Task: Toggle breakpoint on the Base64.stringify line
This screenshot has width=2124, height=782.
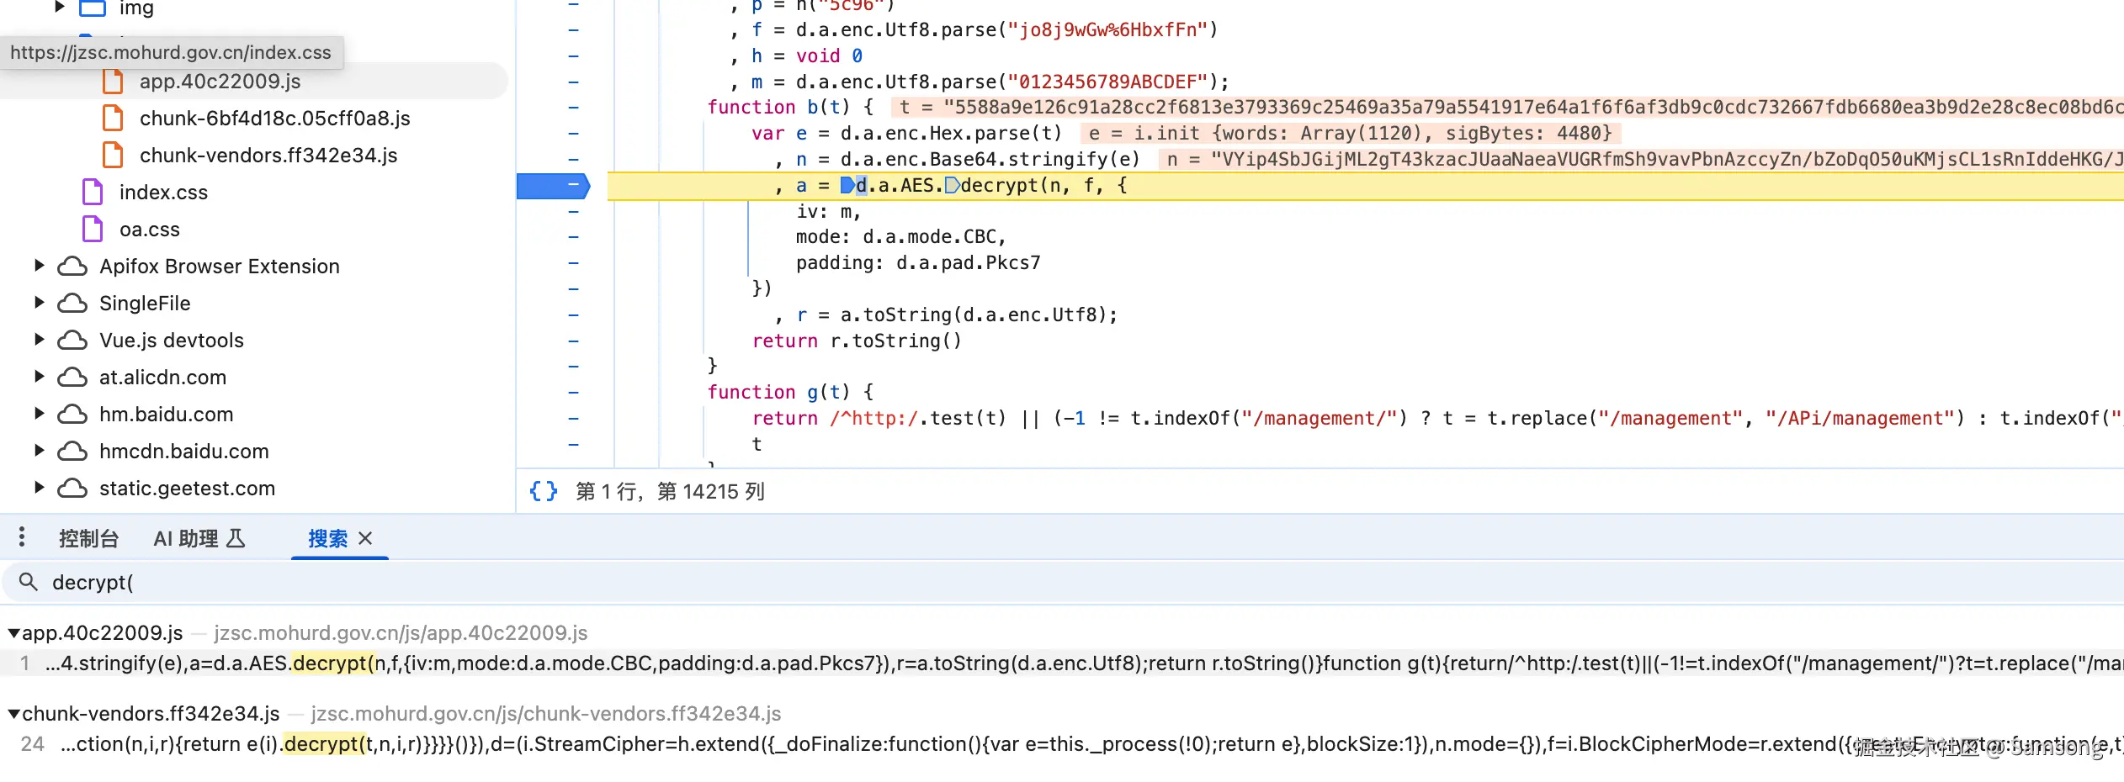Action: (573, 159)
